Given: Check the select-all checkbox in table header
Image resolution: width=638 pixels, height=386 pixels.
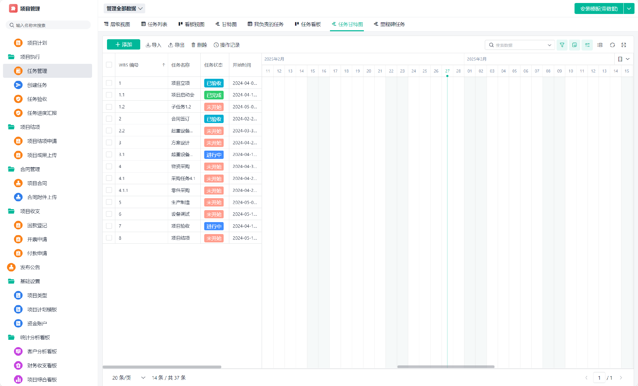Looking at the screenshot, I should click(x=109, y=65).
